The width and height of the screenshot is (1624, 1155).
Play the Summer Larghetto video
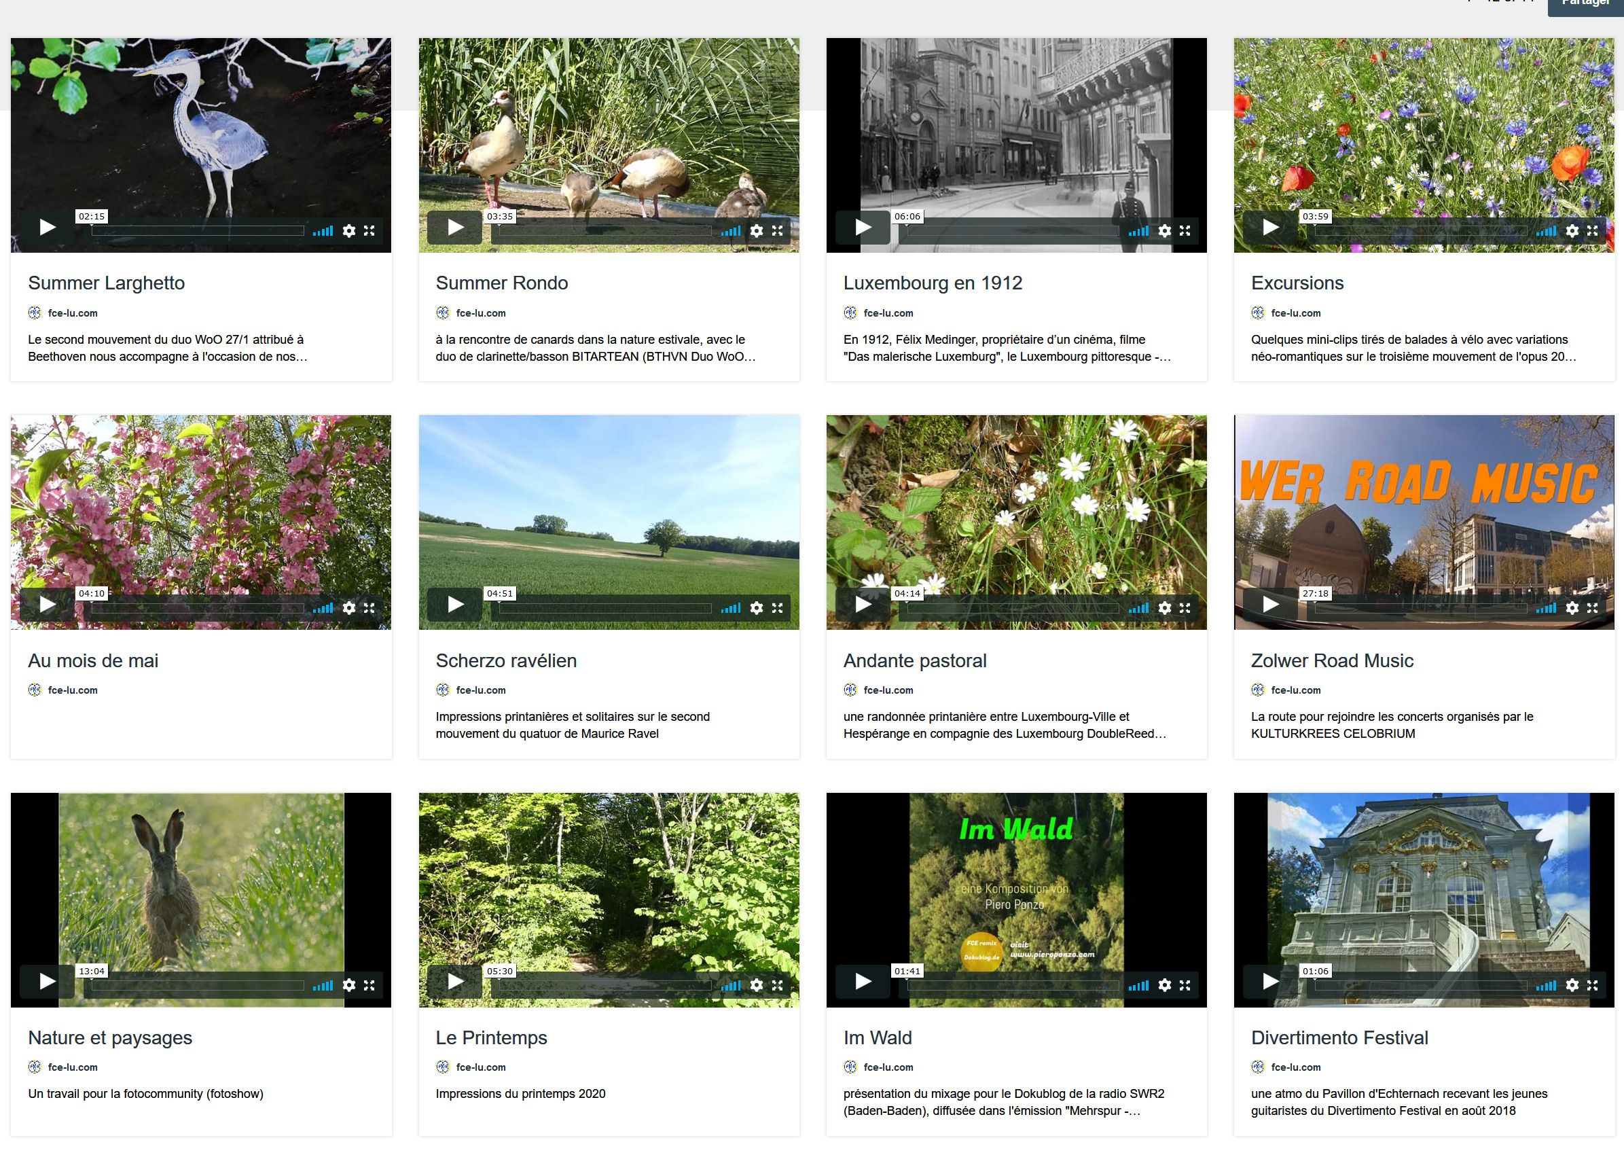pyautogui.click(x=47, y=228)
